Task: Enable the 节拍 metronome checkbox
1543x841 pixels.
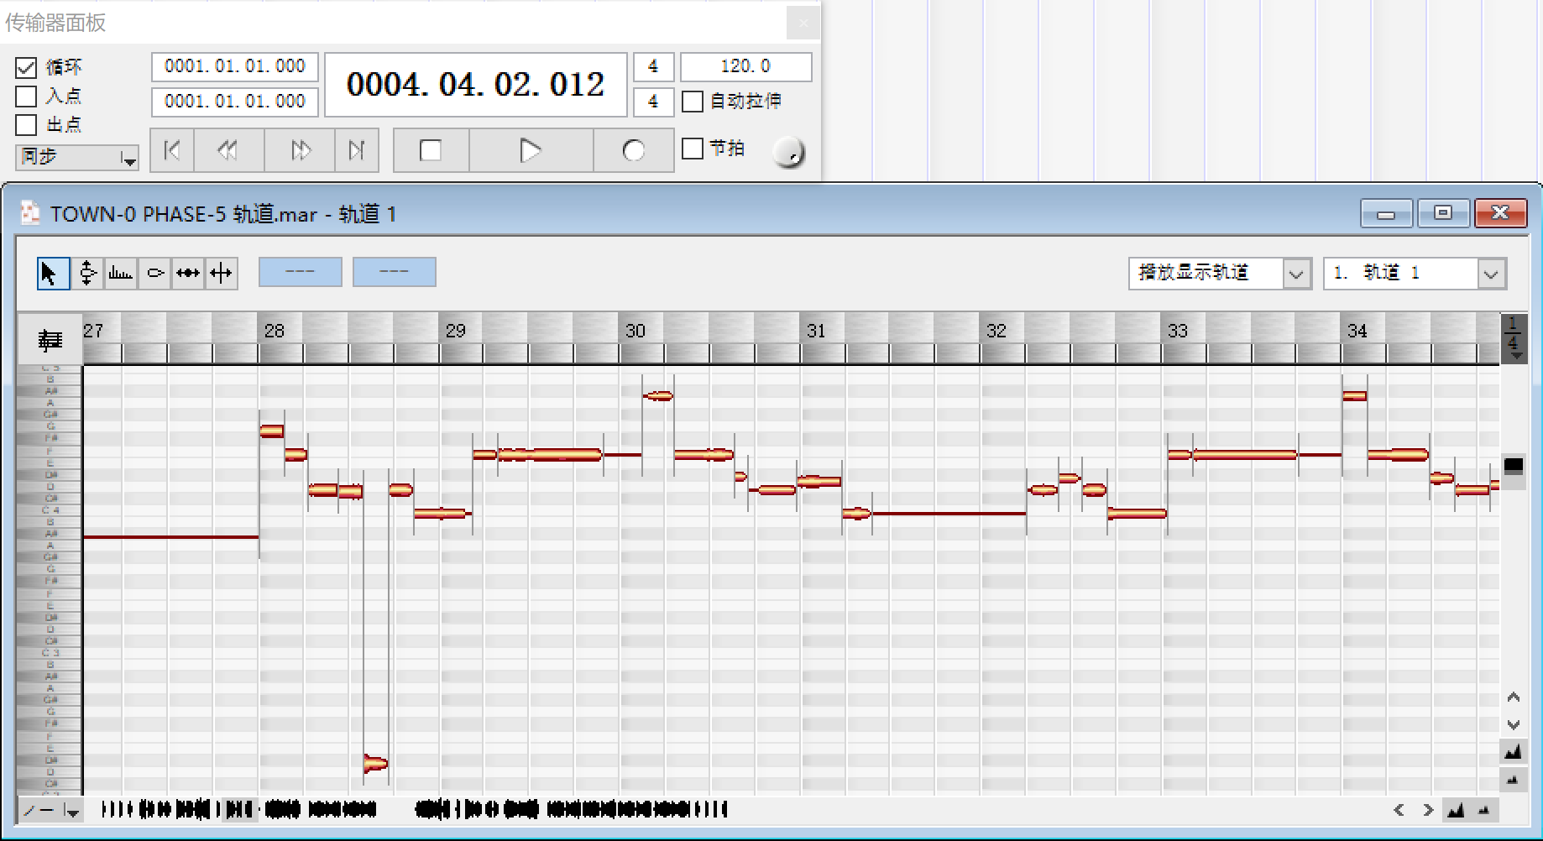Action: pos(693,149)
